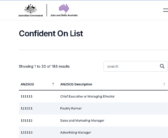The image size is (168, 138).
Task: Click the Showing 1 to 20 results text
Action: (x=44, y=66)
